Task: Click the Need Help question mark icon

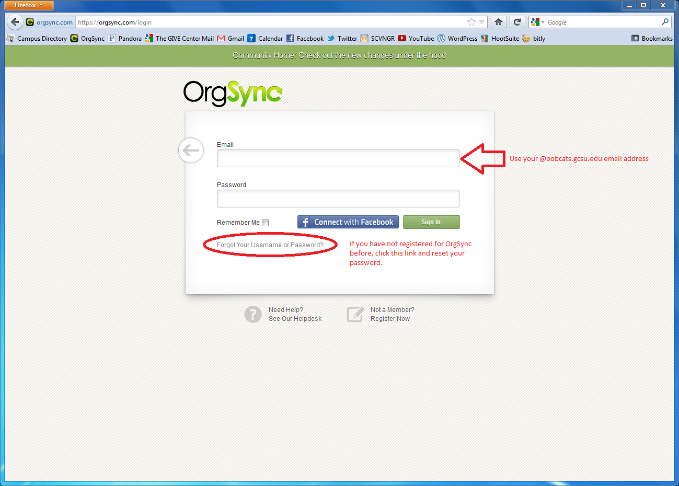Action: point(253,314)
